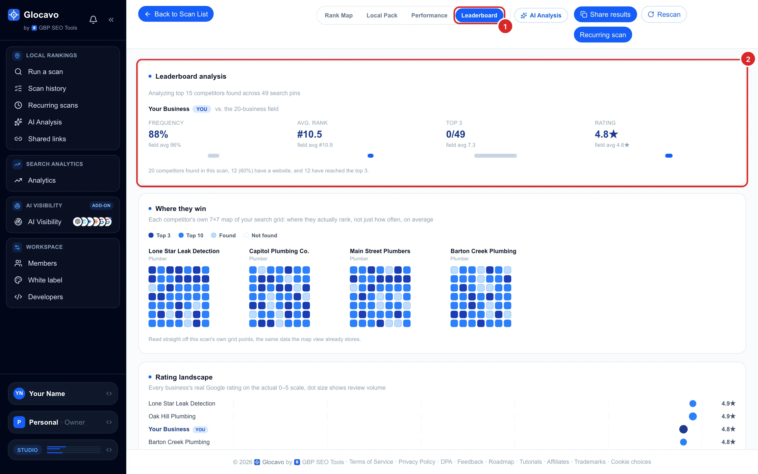This screenshot has width=758, height=474.
Task: Click the Your Business rating dot
Action: 683,429
